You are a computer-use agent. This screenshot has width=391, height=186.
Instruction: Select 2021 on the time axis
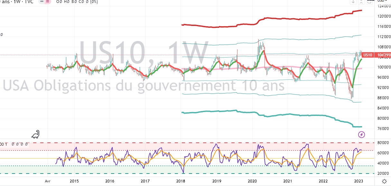[x=287, y=181]
